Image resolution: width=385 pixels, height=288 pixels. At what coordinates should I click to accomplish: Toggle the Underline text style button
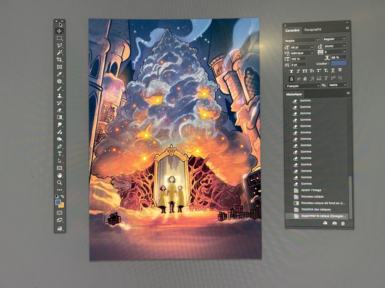[333, 71]
